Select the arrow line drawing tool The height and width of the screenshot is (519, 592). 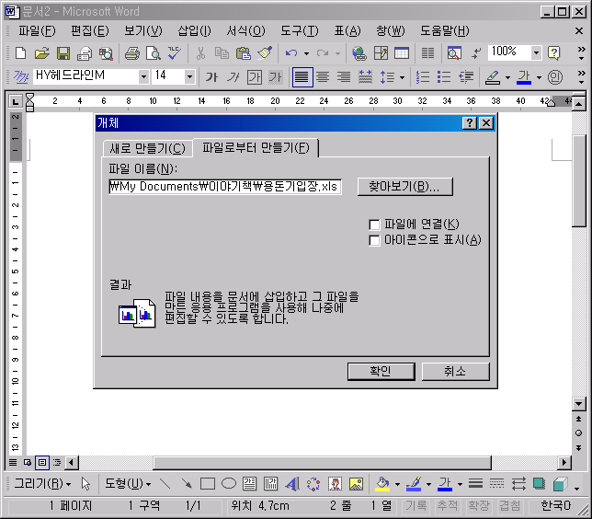186,483
